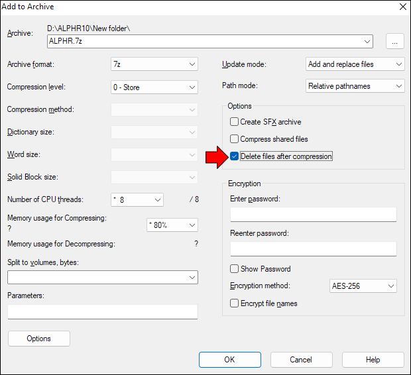This screenshot has height=375, width=411.
Task: Open the Encryption method AES-256 dropdown
Action: pos(363,286)
